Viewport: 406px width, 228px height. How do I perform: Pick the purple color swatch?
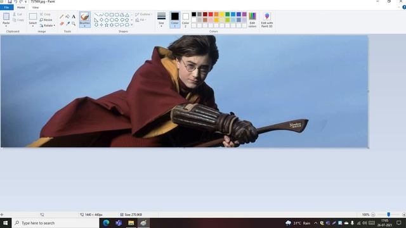[244, 14]
